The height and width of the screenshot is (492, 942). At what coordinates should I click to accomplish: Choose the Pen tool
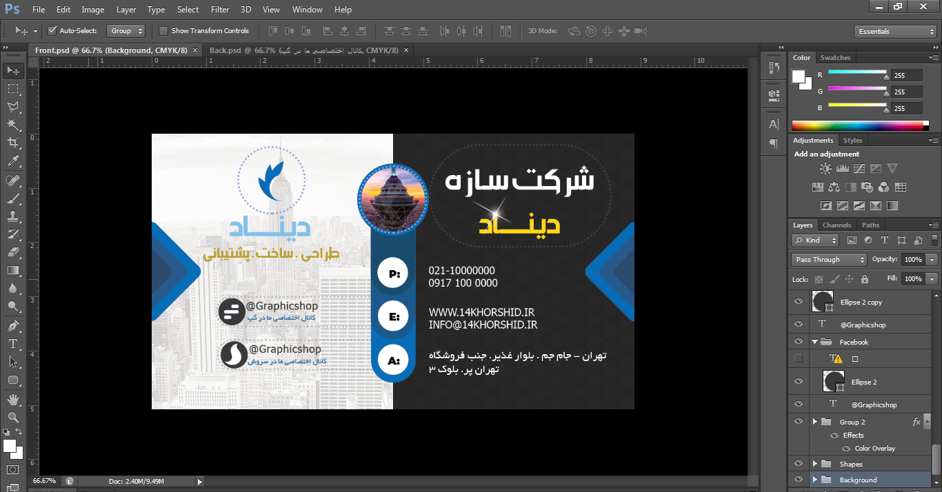pyautogui.click(x=13, y=325)
